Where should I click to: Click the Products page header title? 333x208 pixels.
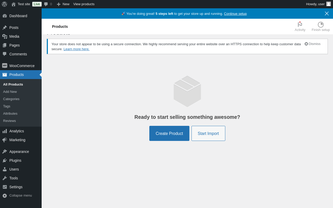coord(60,27)
